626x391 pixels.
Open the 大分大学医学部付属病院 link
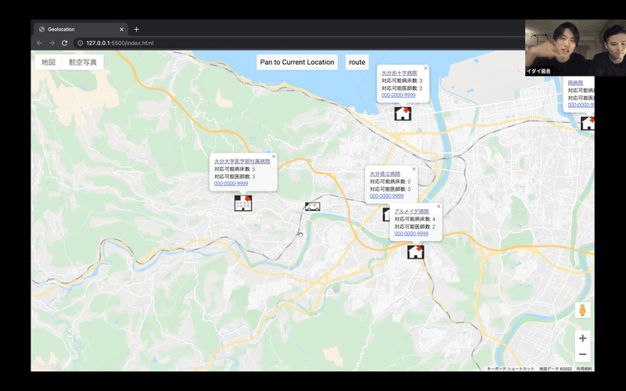[x=242, y=162]
